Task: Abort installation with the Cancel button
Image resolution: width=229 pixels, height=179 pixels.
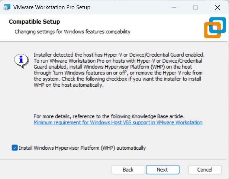Action: 205,169
